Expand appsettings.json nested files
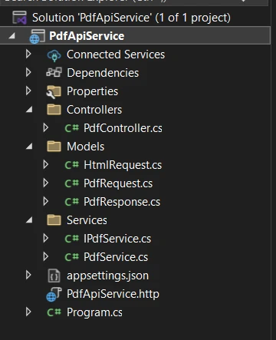 [28, 276]
